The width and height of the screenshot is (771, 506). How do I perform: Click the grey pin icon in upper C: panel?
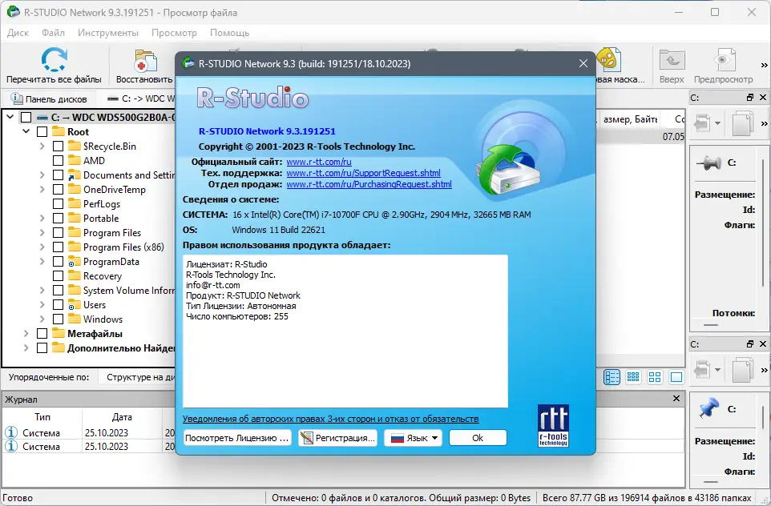(708, 163)
